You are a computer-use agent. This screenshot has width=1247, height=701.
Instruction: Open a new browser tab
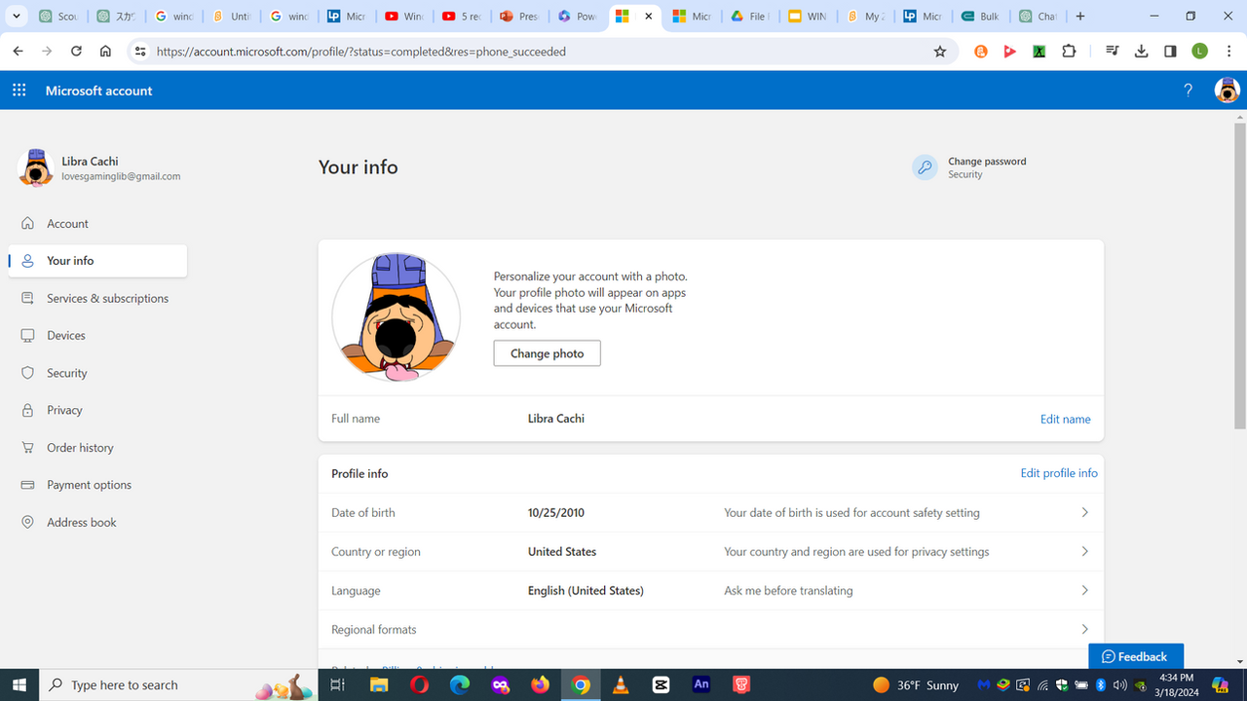tap(1080, 17)
